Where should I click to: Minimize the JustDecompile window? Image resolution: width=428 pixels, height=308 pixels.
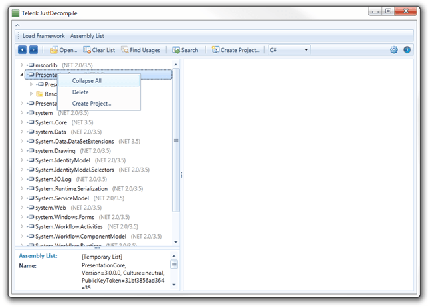coord(375,11)
